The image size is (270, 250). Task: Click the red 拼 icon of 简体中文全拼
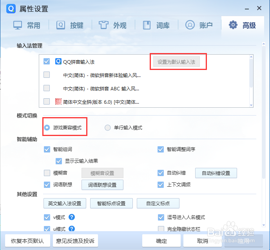click(58, 101)
